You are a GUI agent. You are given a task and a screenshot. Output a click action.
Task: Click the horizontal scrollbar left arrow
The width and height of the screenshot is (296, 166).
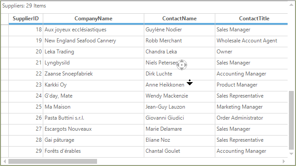(5, 161)
